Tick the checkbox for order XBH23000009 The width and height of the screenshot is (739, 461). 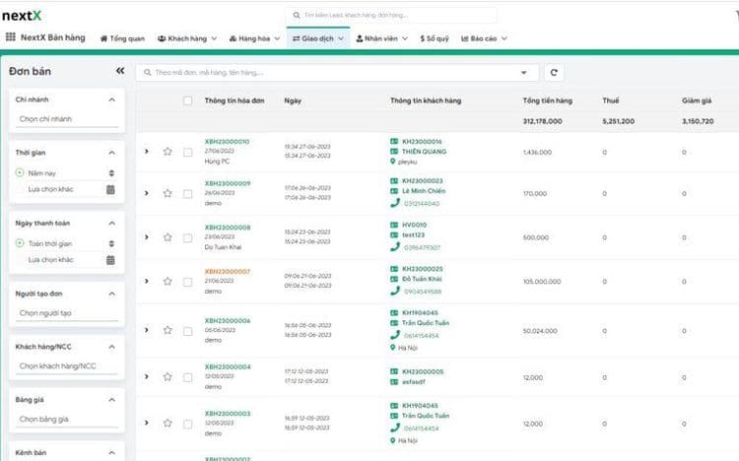point(187,193)
